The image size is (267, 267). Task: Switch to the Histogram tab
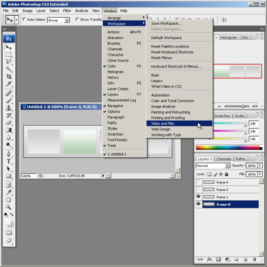[x=229, y=37]
